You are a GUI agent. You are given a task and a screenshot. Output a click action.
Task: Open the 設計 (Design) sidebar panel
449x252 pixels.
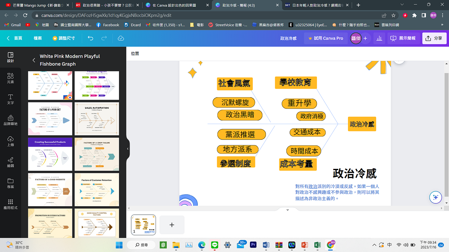[x=10, y=57]
